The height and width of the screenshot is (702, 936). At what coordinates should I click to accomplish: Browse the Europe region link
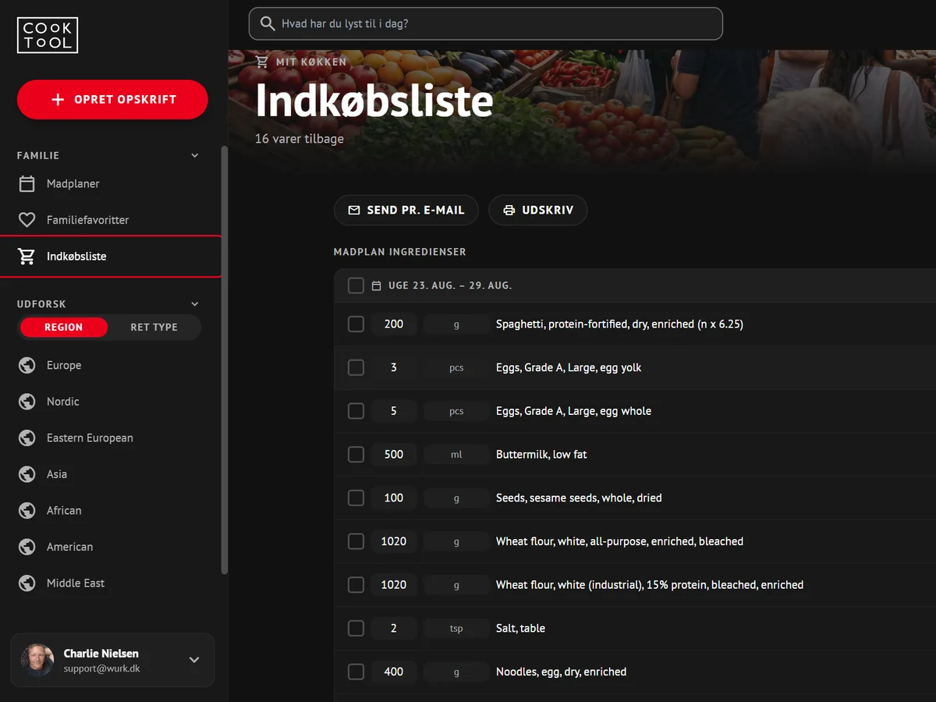111,365
